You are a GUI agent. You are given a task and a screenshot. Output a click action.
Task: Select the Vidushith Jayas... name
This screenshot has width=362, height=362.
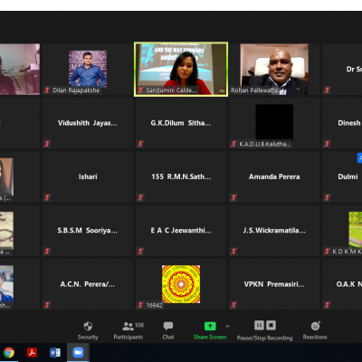(x=88, y=123)
